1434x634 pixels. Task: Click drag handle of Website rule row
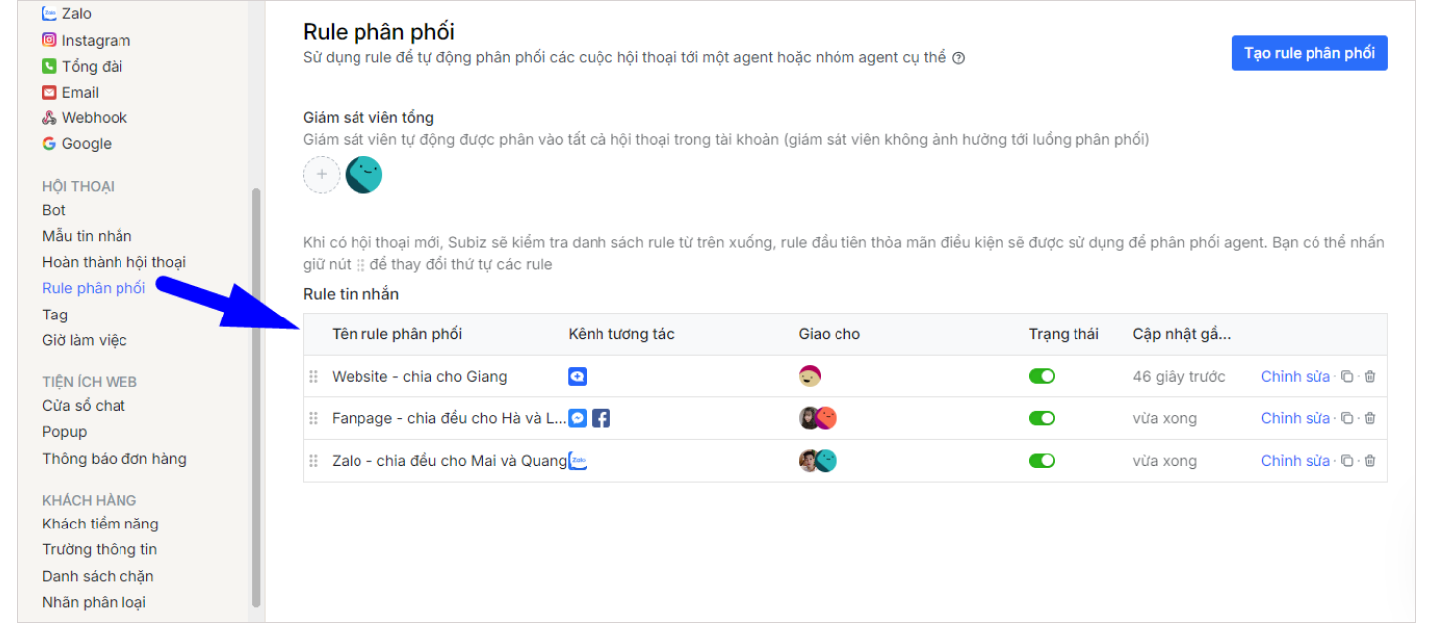pos(313,377)
